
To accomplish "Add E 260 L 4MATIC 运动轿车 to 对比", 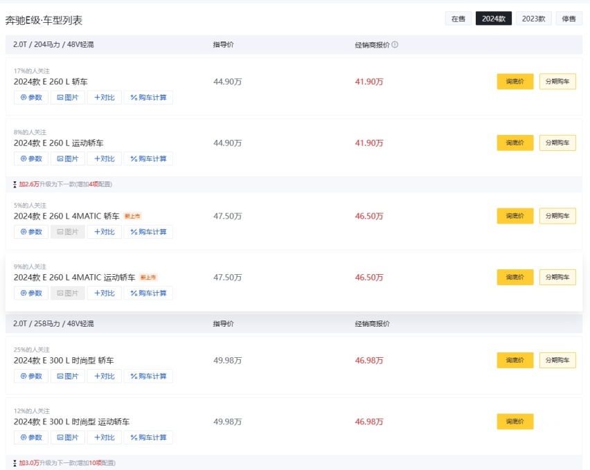I will 105,293.
